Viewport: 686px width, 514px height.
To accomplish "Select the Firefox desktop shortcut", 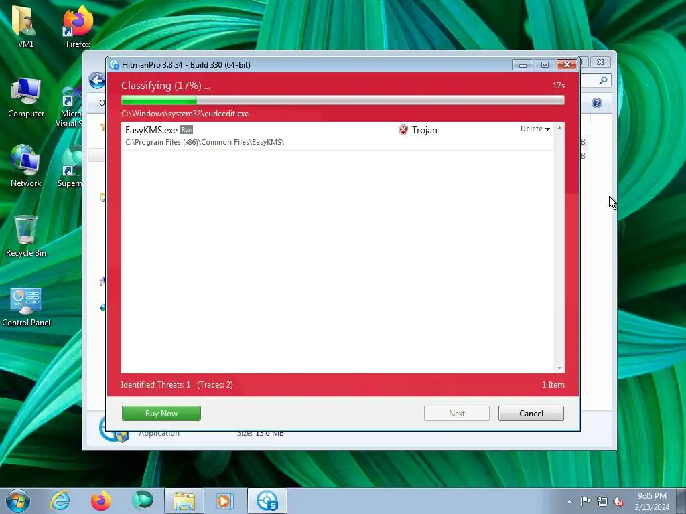I will point(78,27).
